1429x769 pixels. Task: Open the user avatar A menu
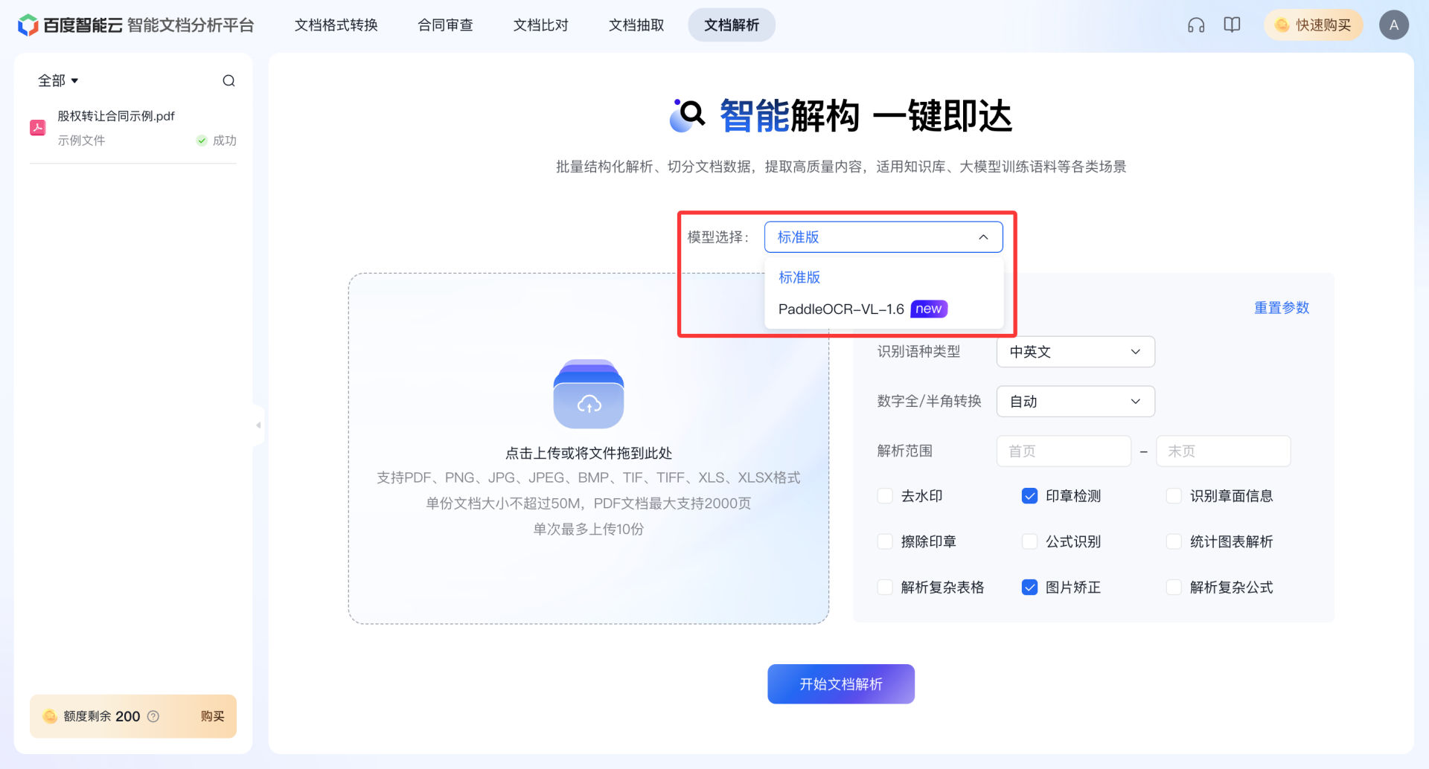pyautogui.click(x=1394, y=25)
